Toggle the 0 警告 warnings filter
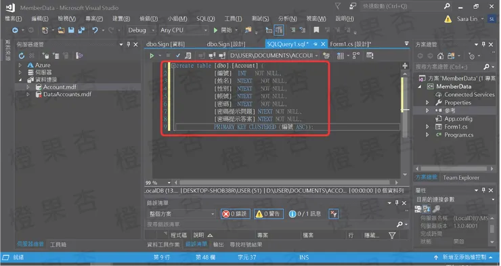 pyautogui.click(x=268, y=214)
